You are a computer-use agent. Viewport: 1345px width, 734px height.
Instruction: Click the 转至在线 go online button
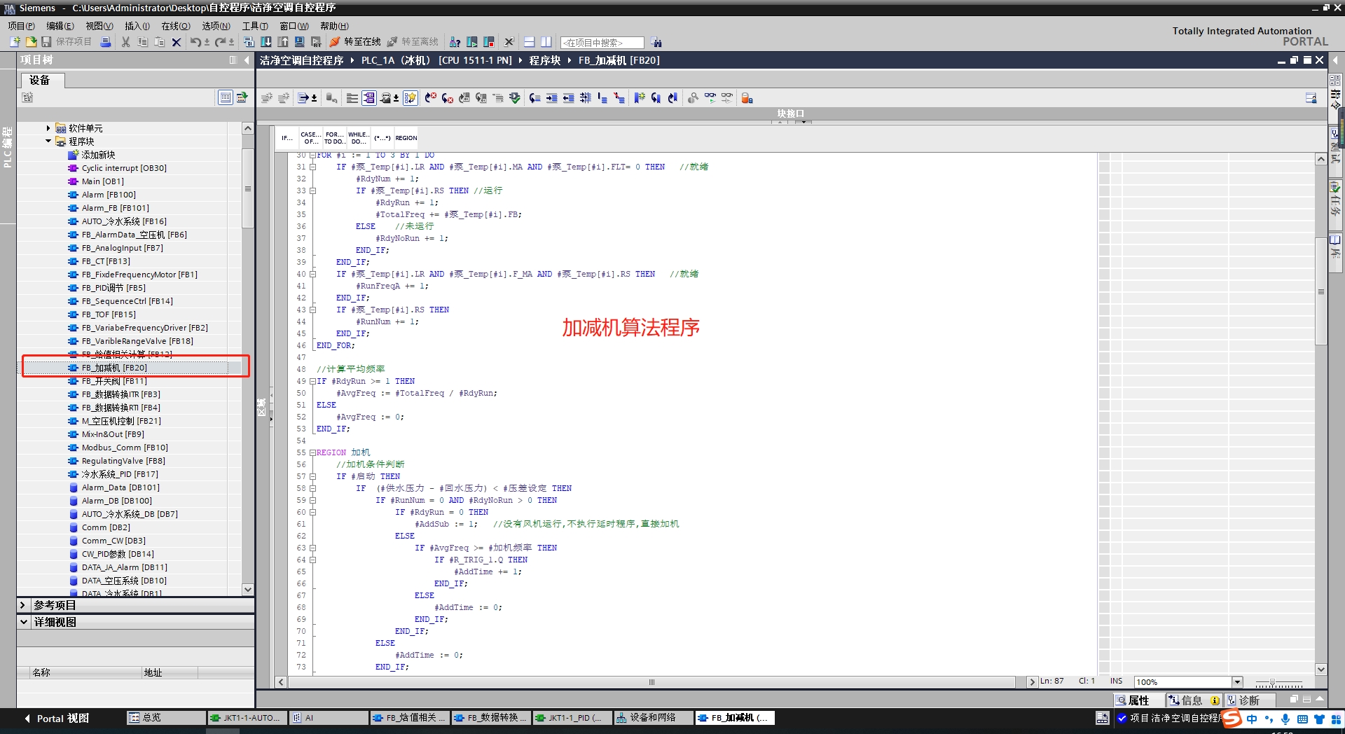tap(355, 42)
